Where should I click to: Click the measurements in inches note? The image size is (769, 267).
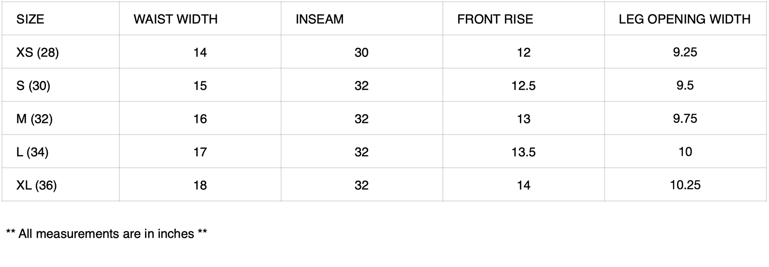coord(107,234)
